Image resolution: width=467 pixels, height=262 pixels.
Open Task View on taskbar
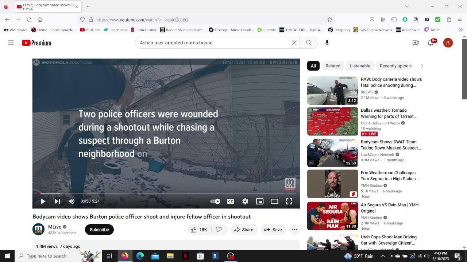tap(109, 256)
